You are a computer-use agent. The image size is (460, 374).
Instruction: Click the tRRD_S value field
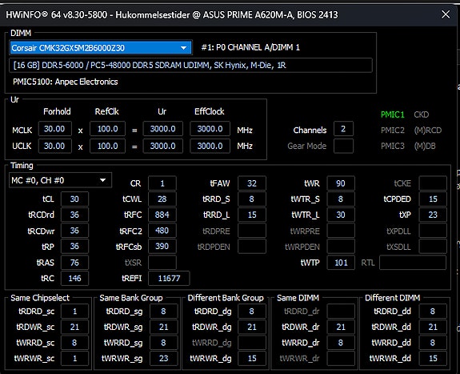[x=252, y=199]
